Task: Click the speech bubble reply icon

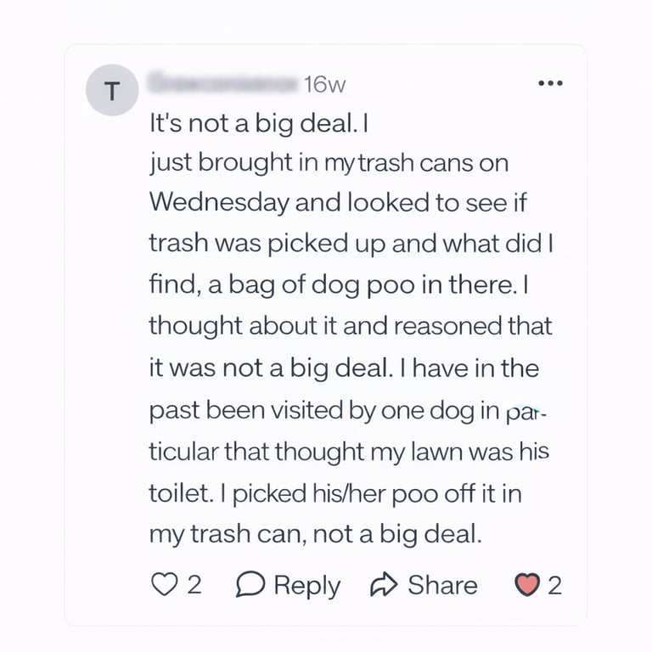Action: coord(251,585)
